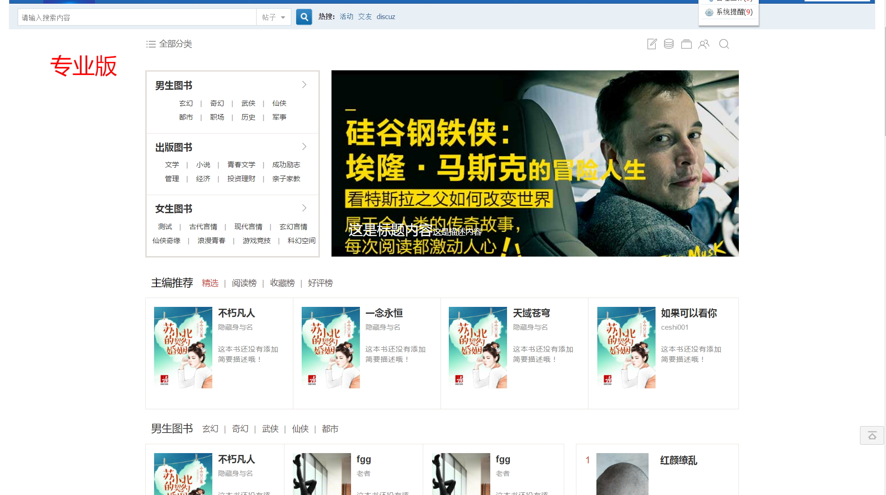Click 投资理财 under 出版图书
This screenshot has width=886, height=495.
tap(241, 179)
